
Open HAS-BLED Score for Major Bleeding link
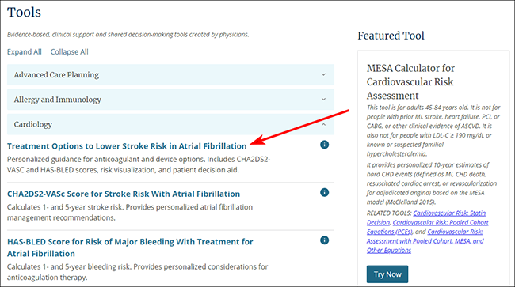130,247
